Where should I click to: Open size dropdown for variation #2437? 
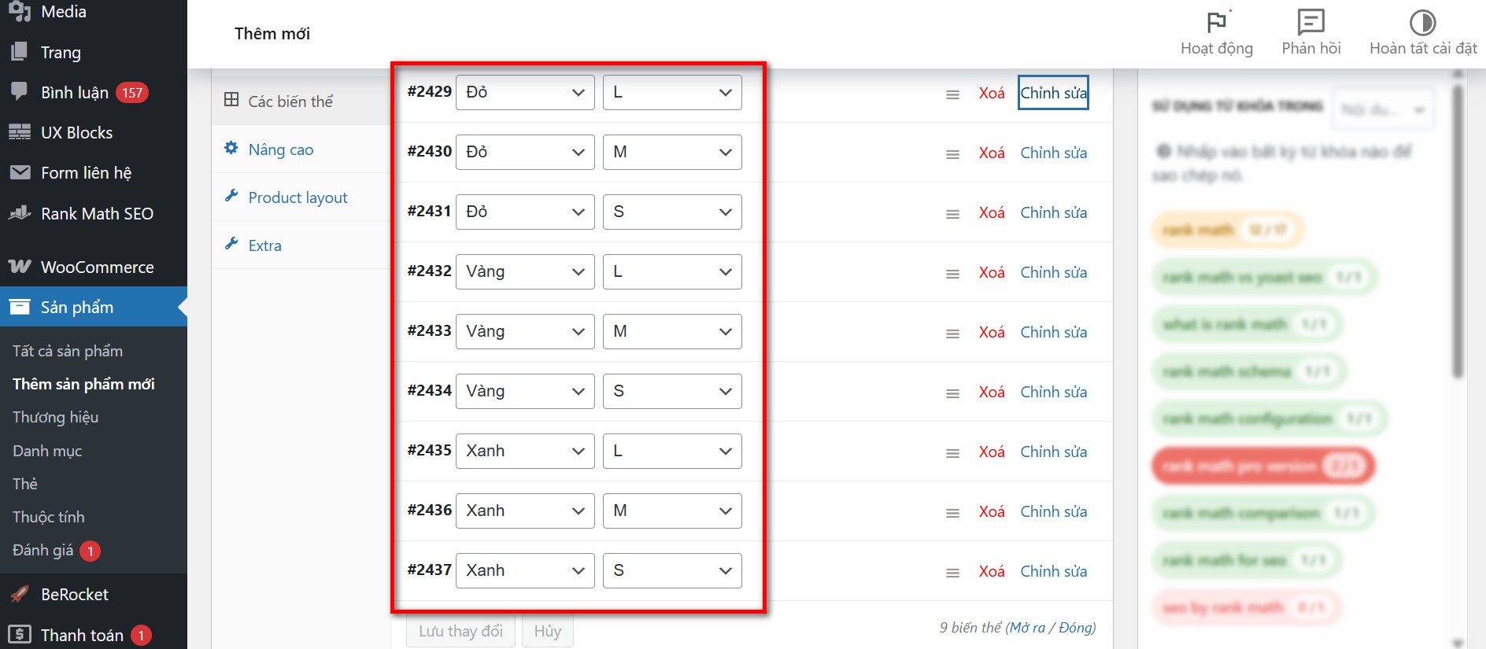tap(672, 570)
